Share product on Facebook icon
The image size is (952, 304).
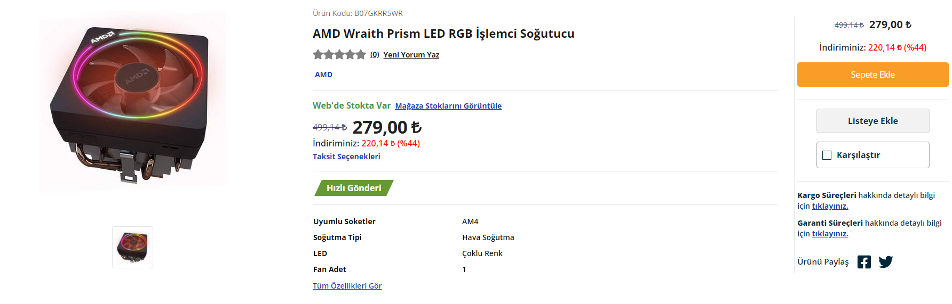point(864,262)
